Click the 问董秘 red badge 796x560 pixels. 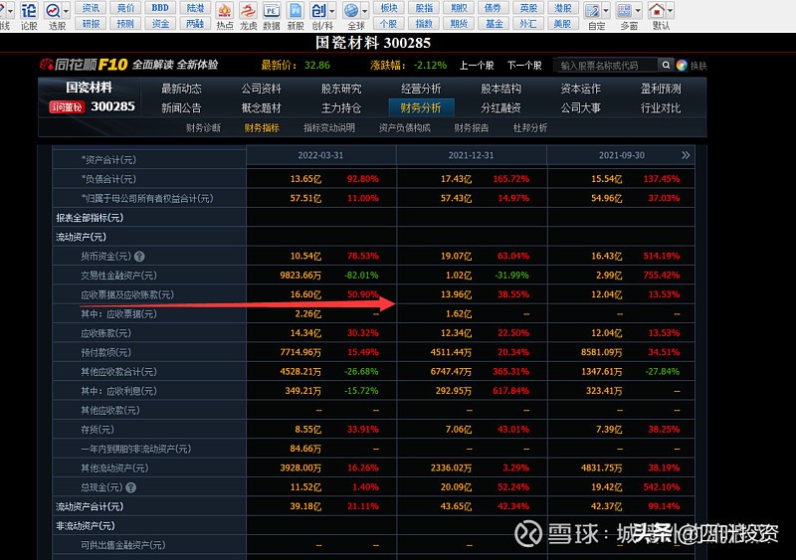tap(67, 107)
